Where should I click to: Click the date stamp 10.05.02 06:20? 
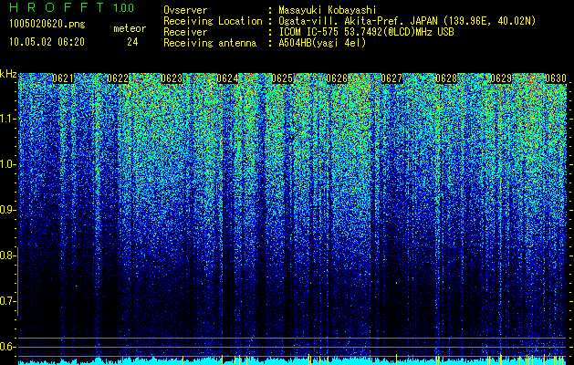[x=47, y=42]
